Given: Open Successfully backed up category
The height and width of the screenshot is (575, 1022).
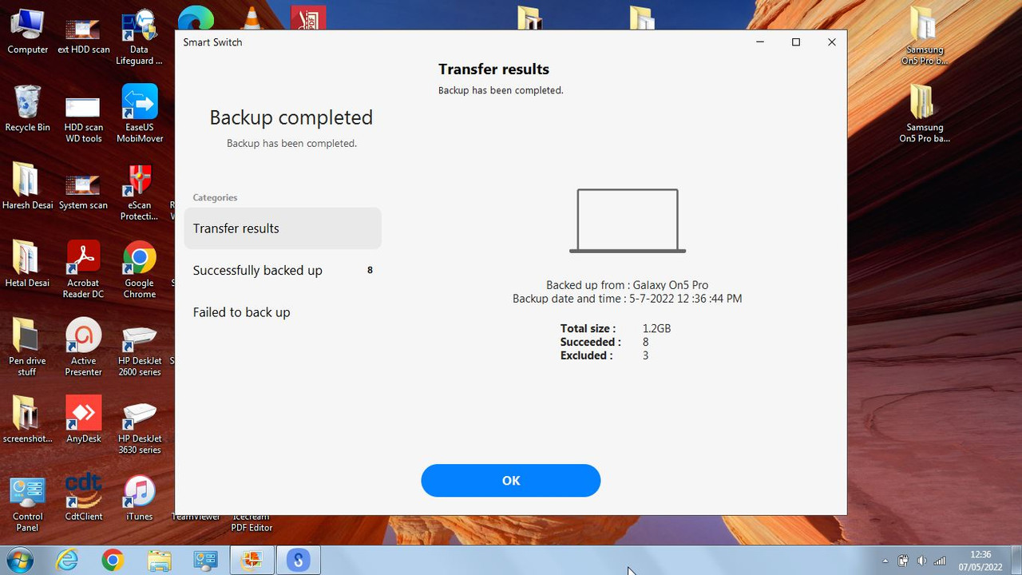Looking at the screenshot, I should (283, 270).
